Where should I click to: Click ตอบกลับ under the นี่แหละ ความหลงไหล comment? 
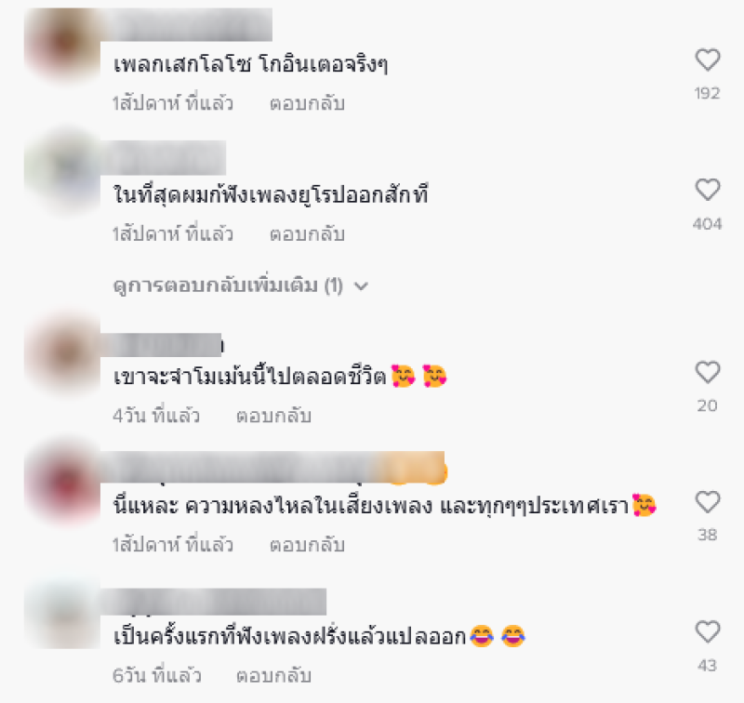pos(307,545)
